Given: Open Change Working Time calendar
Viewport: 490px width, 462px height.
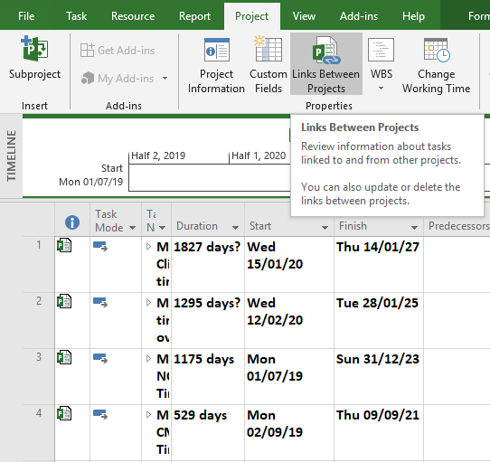Looking at the screenshot, I should (437, 65).
